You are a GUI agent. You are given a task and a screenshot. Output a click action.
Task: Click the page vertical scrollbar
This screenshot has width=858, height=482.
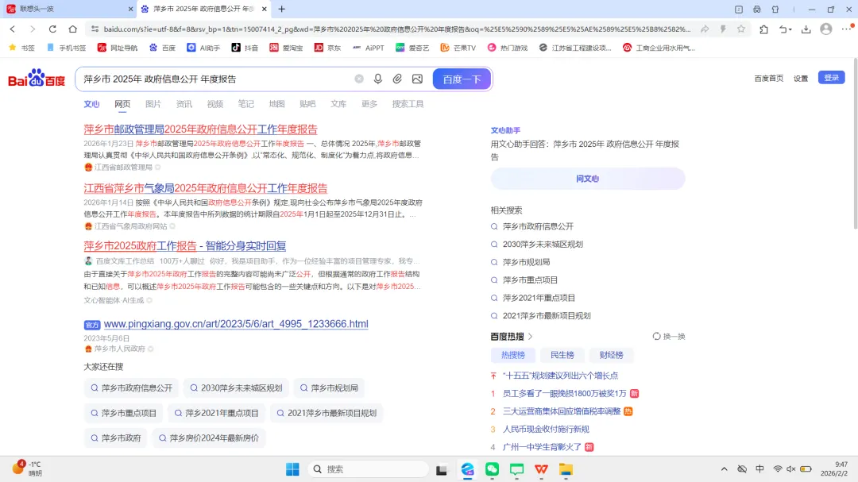click(856, 145)
